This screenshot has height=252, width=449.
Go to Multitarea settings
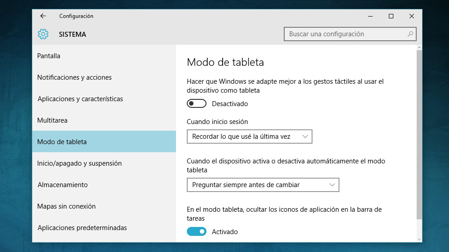(104, 120)
